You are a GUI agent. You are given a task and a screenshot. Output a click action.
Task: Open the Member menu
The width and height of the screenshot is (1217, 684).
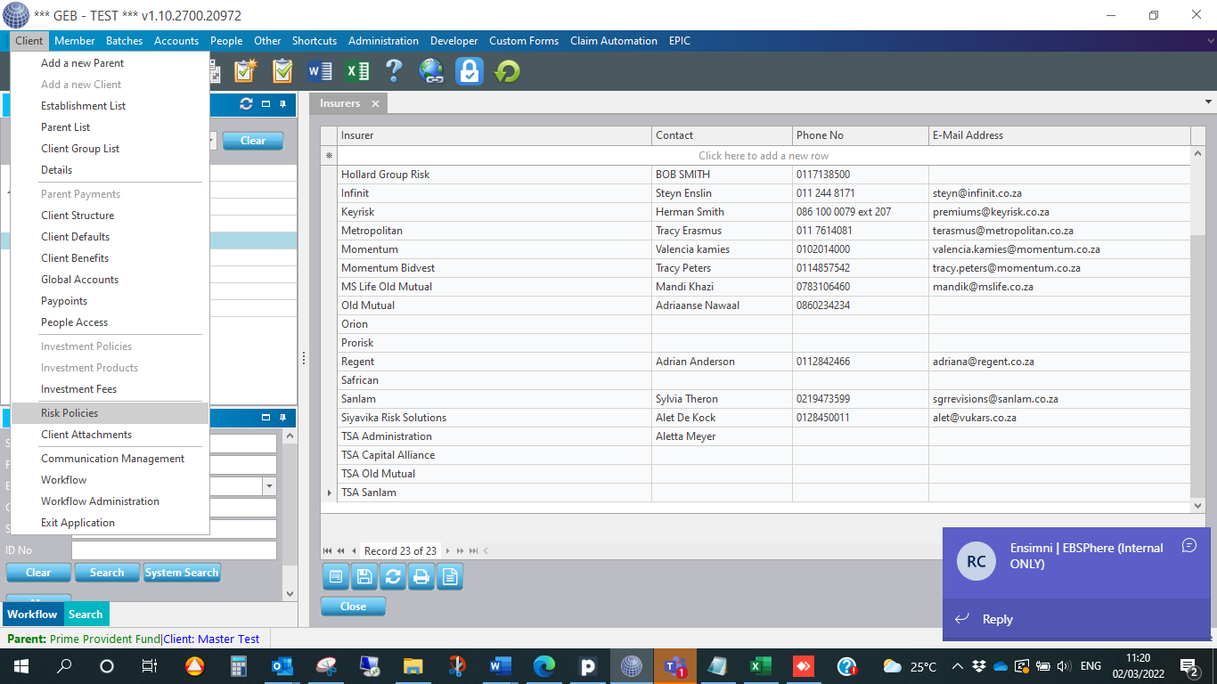tap(75, 41)
